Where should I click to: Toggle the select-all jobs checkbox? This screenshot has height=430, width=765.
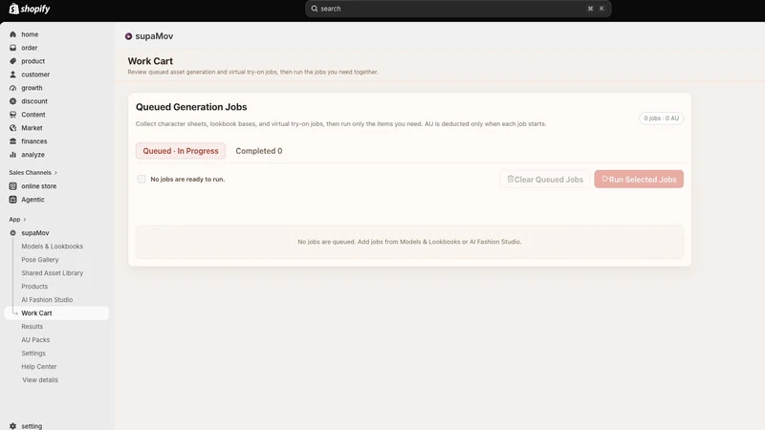[142, 179]
